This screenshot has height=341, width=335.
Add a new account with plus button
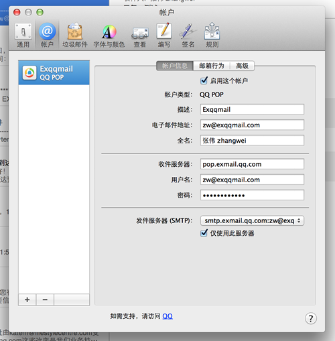click(x=27, y=299)
